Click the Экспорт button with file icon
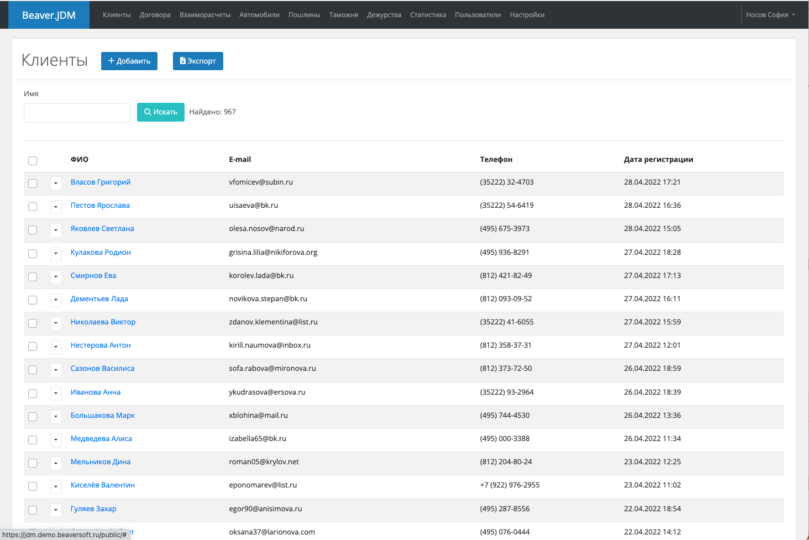Image resolution: width=809 pixels, height=540 pixels. point(198,61)
